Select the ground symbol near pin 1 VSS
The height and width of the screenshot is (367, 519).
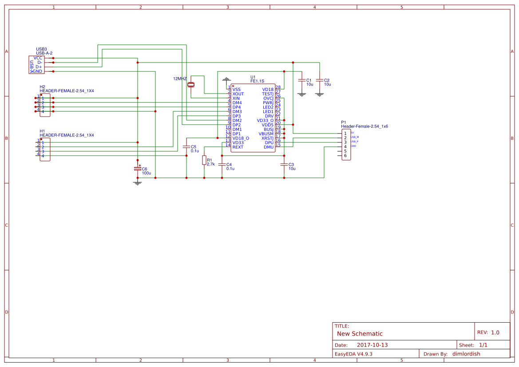pos(226,80)
